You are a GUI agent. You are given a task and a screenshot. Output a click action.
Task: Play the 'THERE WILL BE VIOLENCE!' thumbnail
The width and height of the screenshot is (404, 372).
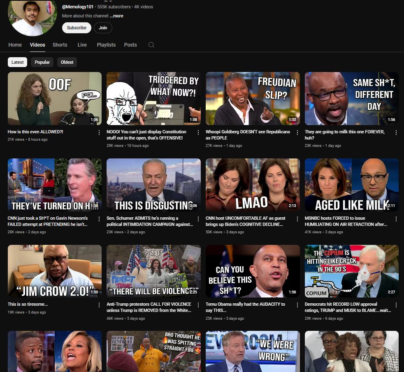pyautogui.click(x=153, y=271)
